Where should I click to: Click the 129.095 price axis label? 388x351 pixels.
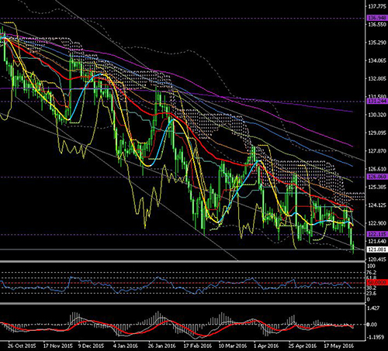377,132
